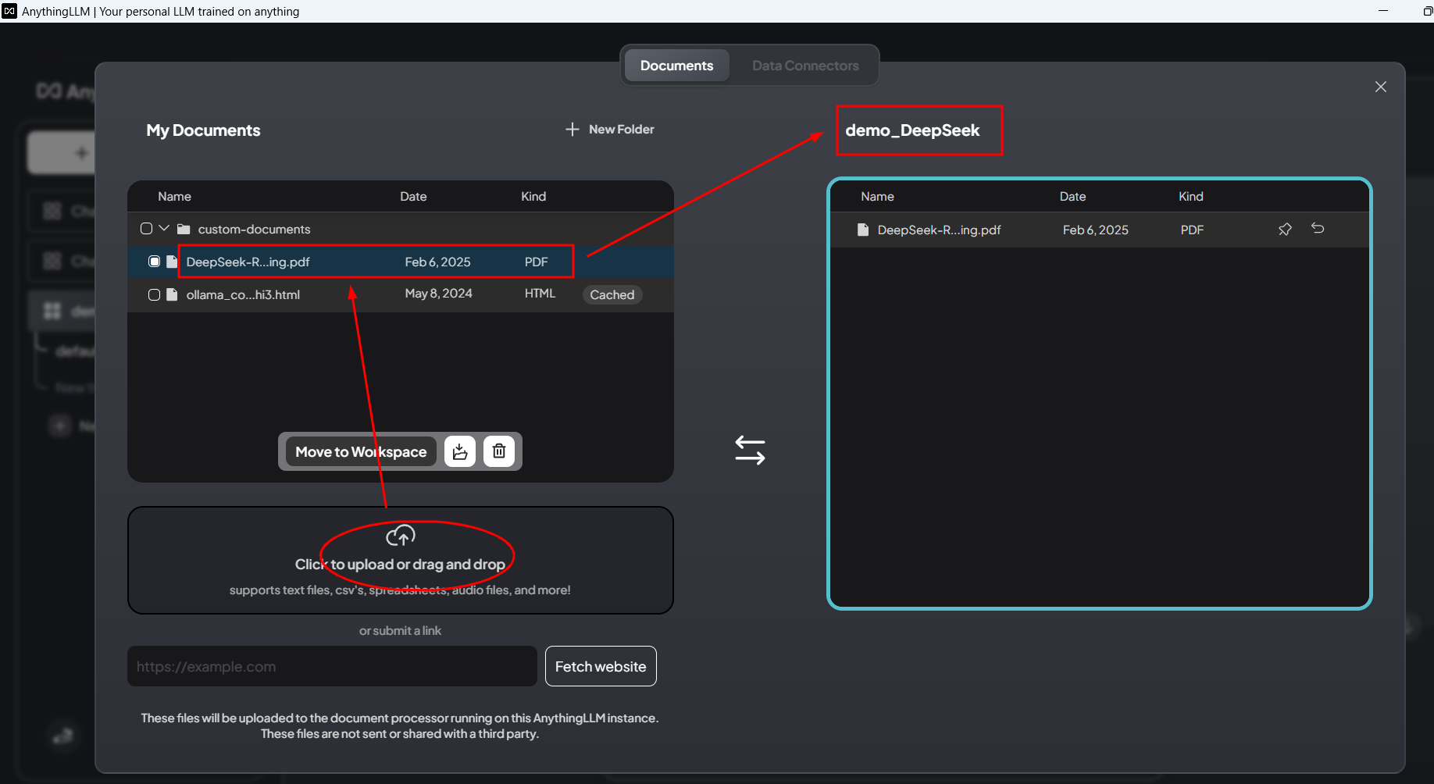Click the Move to Workspace button
The width and height of the screenshot is (1434, 784).
click(361, 451)
